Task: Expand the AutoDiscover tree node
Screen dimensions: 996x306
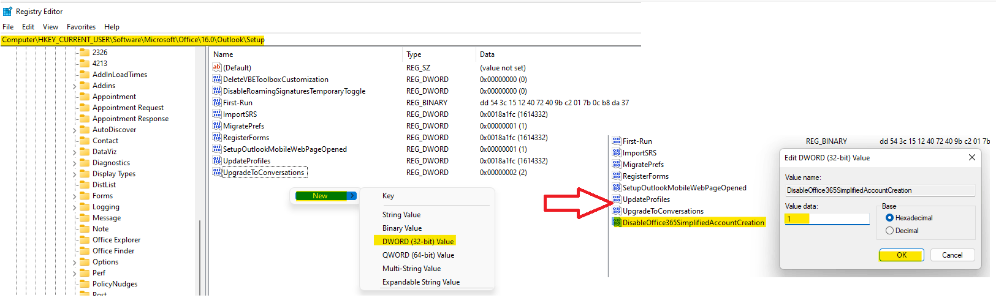Action: (75, 130)
